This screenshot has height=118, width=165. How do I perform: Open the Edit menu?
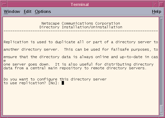tap(28, 12)
